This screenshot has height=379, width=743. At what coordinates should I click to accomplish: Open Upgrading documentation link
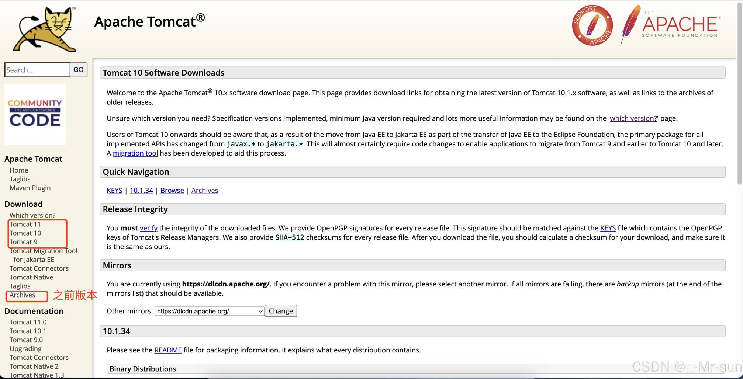(x=25, y=348)
